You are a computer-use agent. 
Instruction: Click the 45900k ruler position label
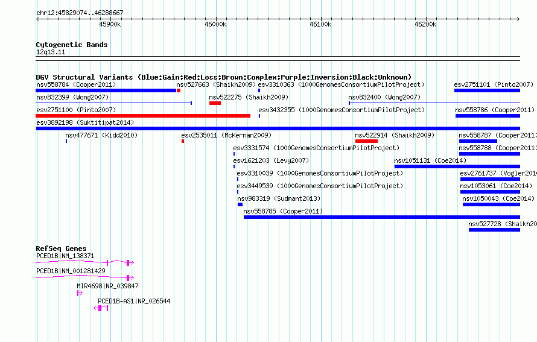click(x=110, y=24)
